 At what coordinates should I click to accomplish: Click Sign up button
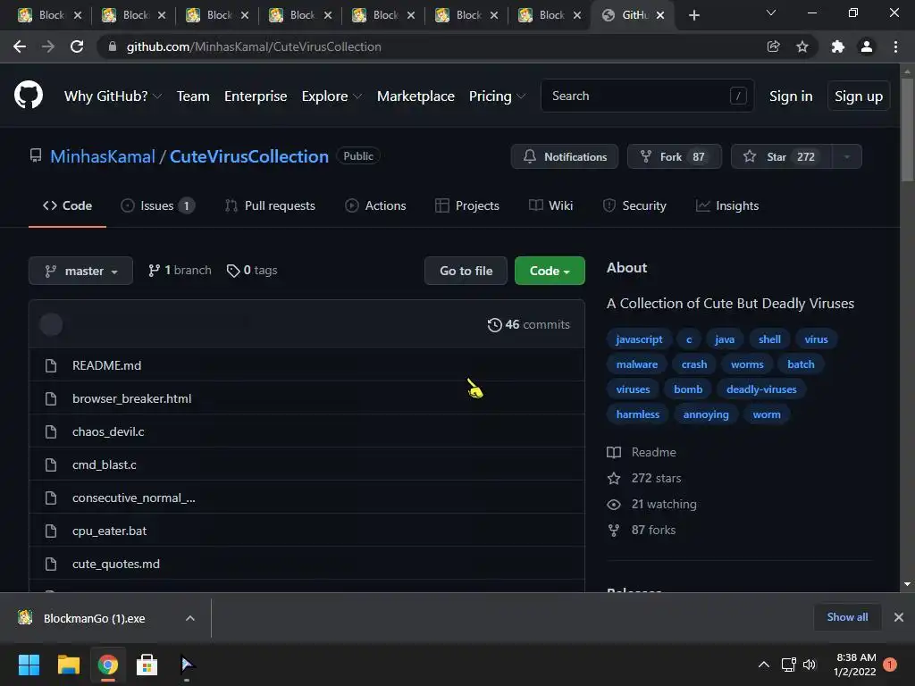coord(859,96)
